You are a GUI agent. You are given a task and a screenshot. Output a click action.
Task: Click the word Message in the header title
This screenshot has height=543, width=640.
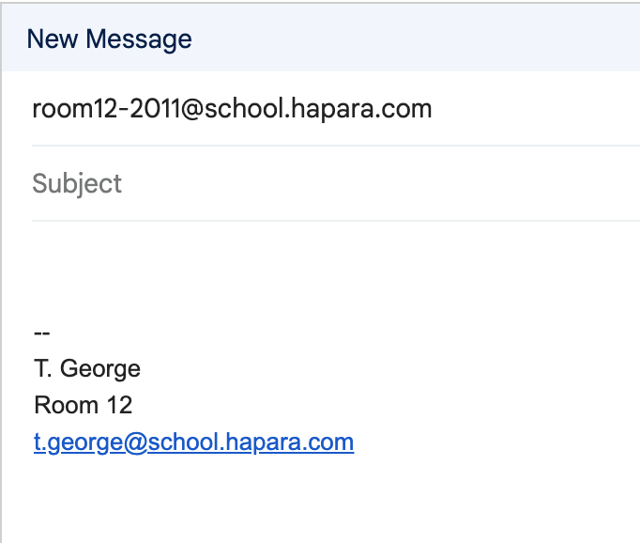tap(139, 40)
